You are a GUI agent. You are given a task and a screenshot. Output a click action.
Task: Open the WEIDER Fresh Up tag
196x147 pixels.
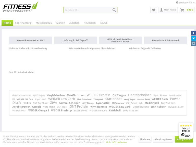[62, 111]
